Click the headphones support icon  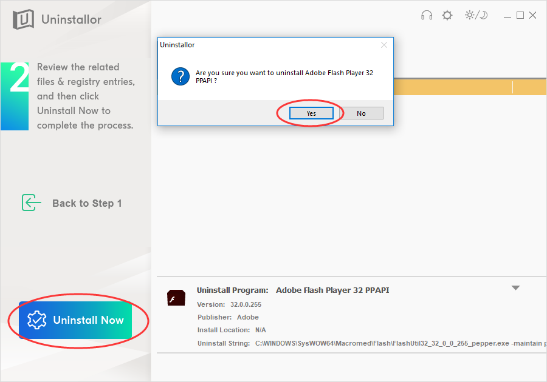[427, 15]
